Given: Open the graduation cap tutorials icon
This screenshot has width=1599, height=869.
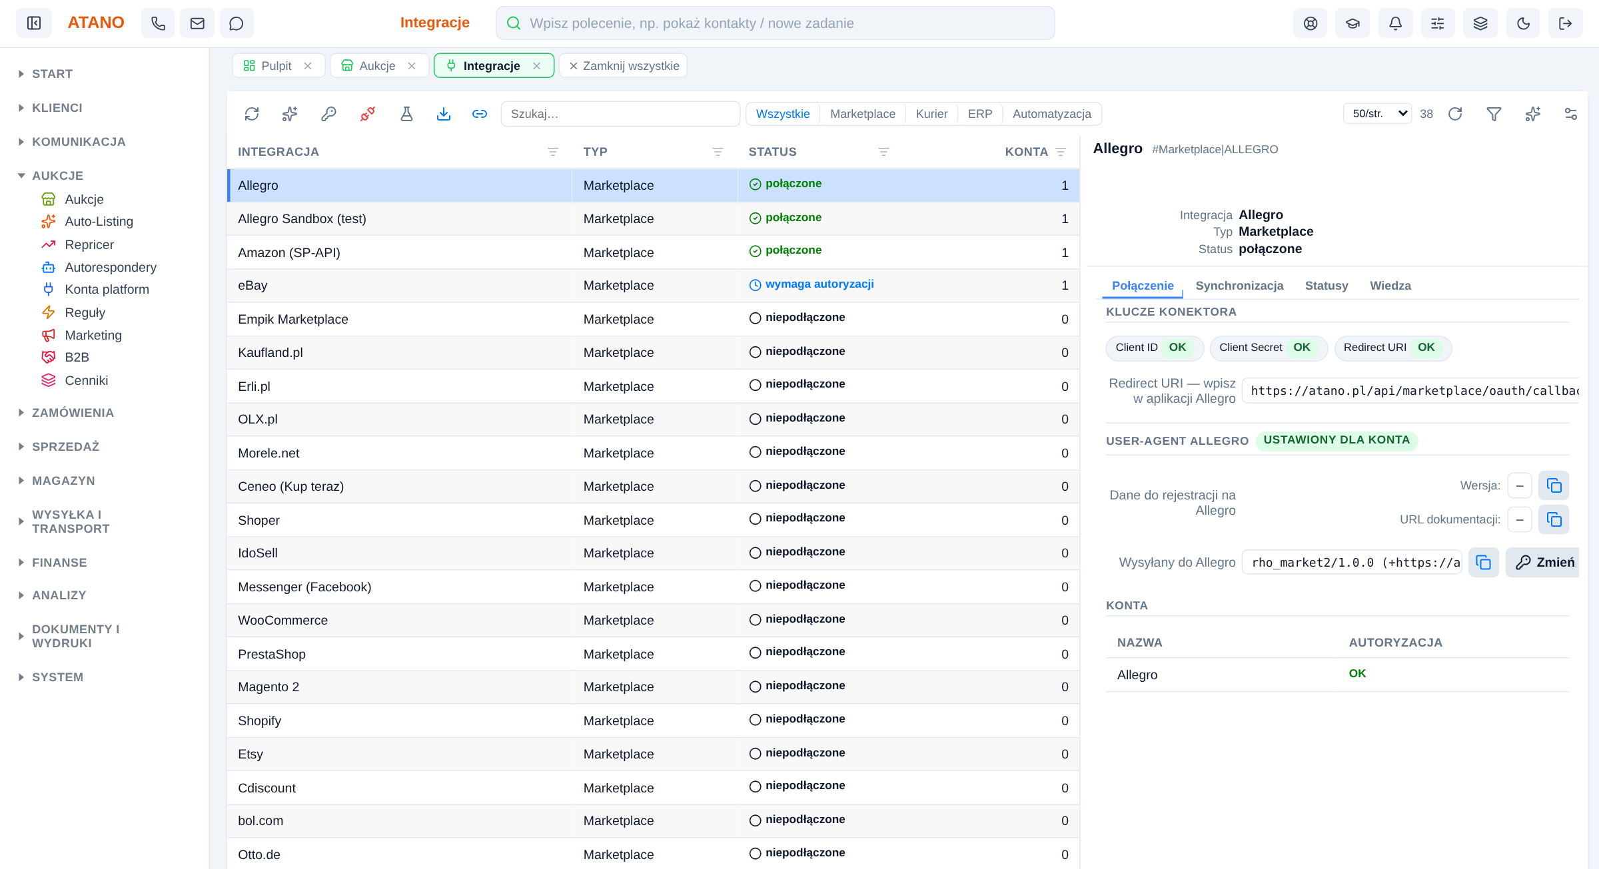Looking at the screenshot, I should tap(1352, 23).
